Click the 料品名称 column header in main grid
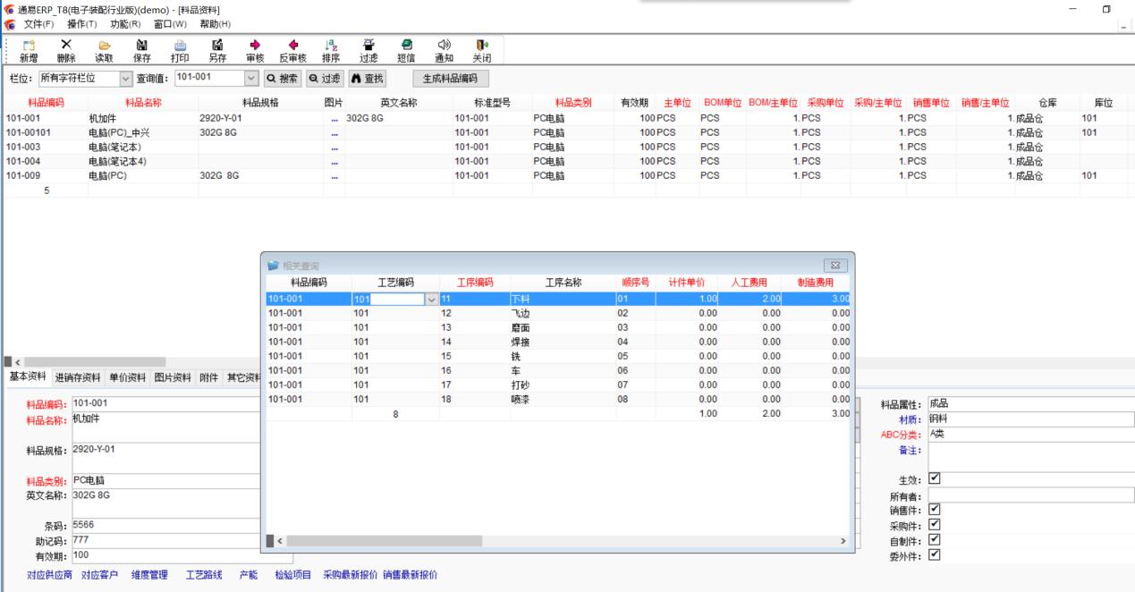1135x592 pixels. click(x=143, y=103)
